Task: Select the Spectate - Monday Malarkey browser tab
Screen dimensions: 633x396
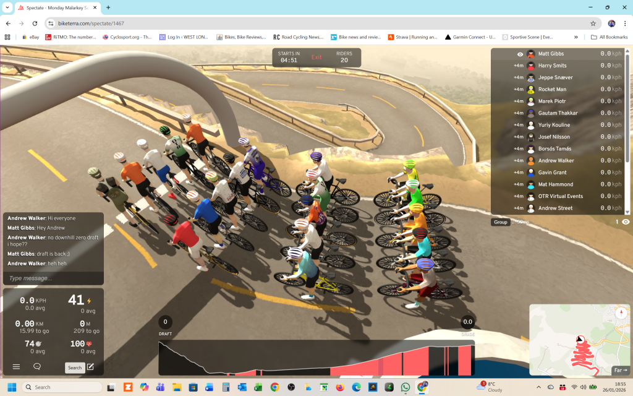Action: (x=56, y=7)
